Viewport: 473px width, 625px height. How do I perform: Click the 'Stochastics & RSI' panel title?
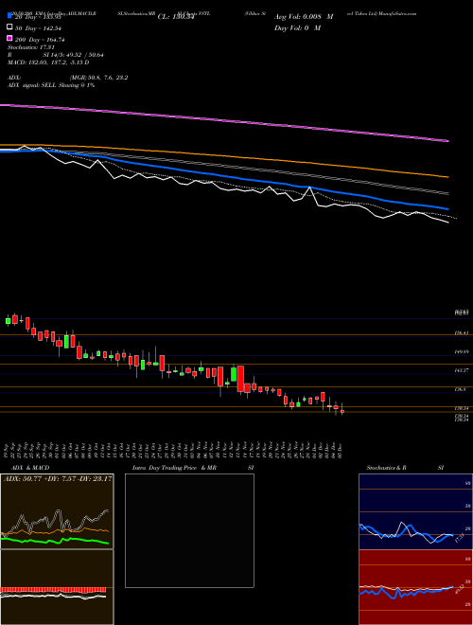405,468
